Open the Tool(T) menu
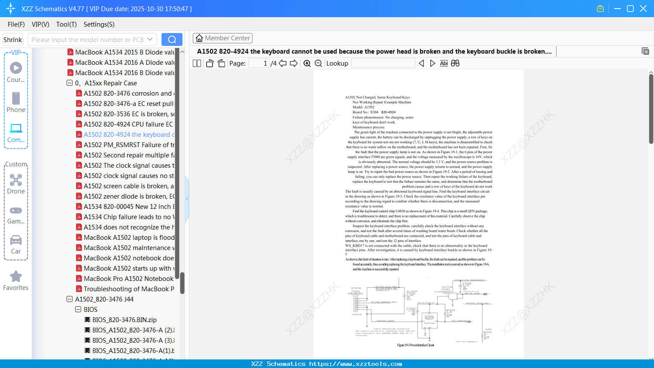Image resolution: width=654 pixels, height=368 pixels. 67,24
